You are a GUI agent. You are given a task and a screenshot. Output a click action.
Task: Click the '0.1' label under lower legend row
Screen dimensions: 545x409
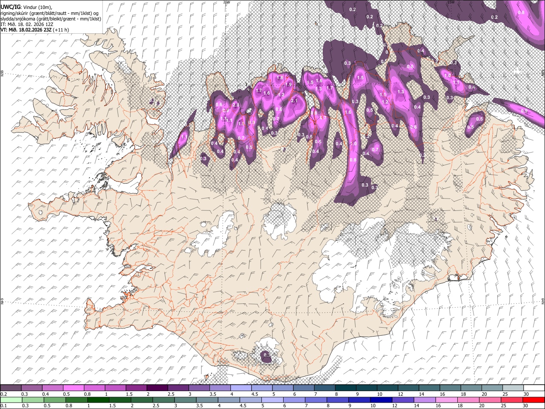coord(3,406)
